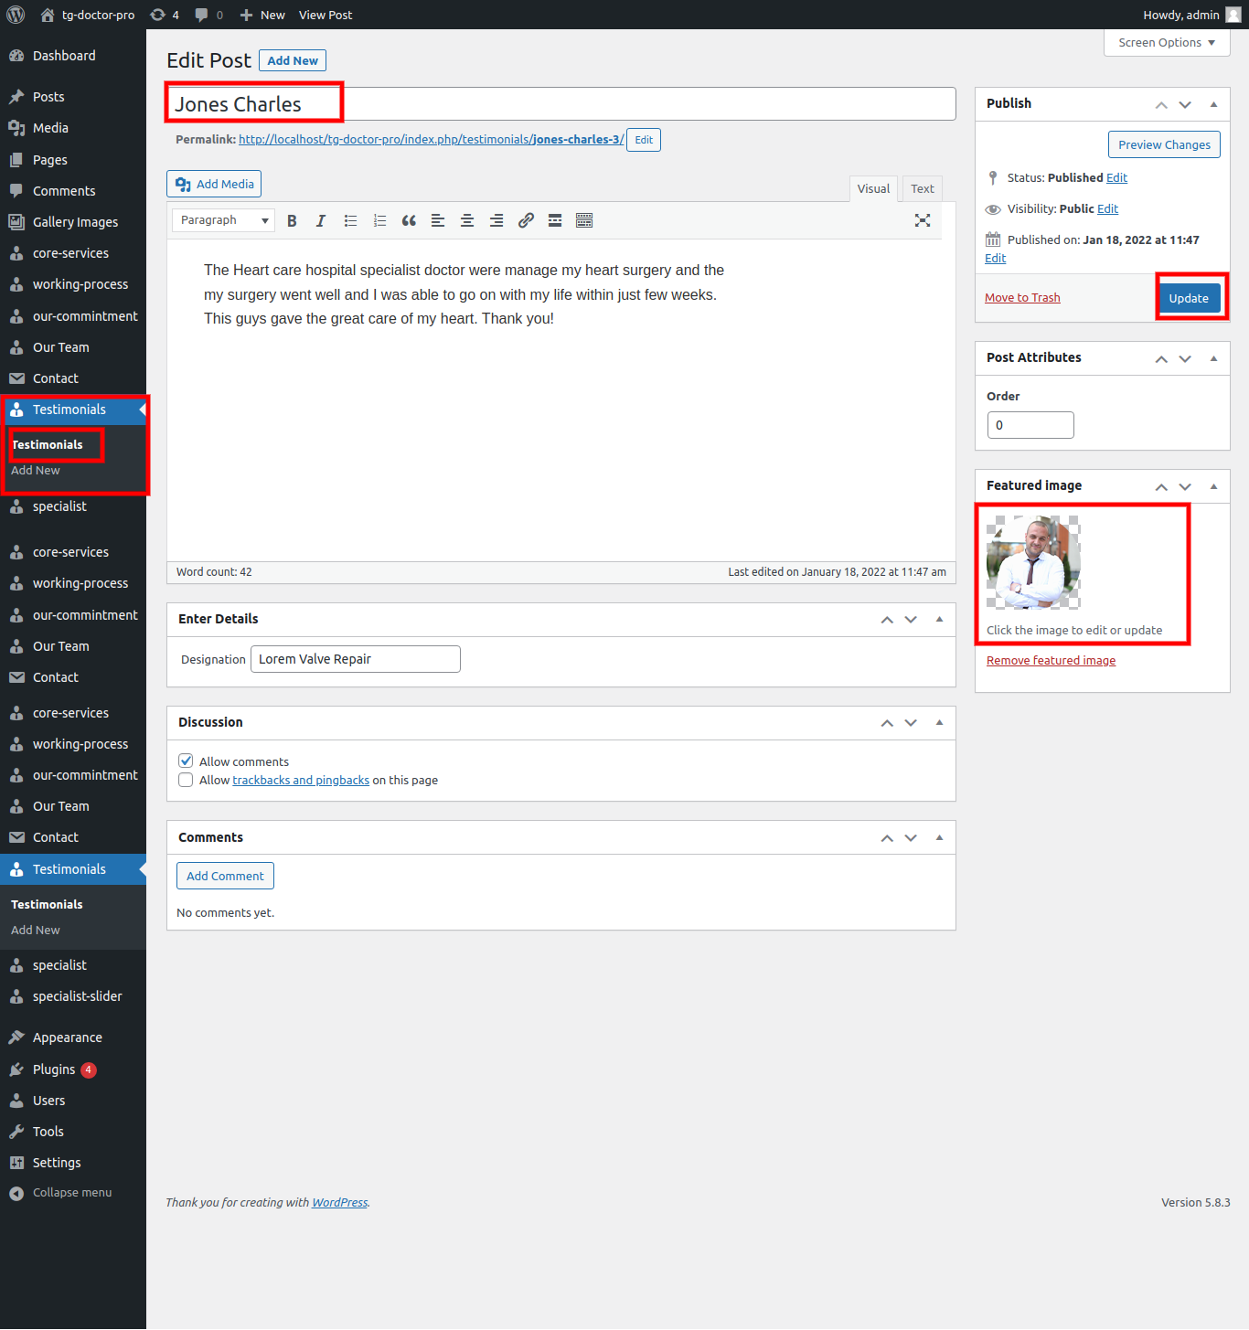Viewport: 1249px width, 1330px height.
Task: Uncheck the Allow comments checkbox
Action: 187,761
